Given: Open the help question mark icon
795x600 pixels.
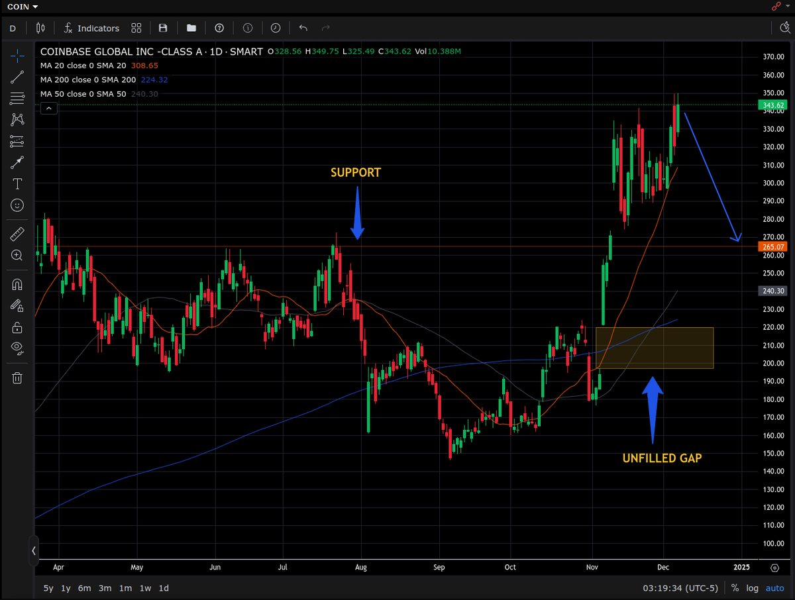Looking at the screenshot, I should tap(219, 28).
